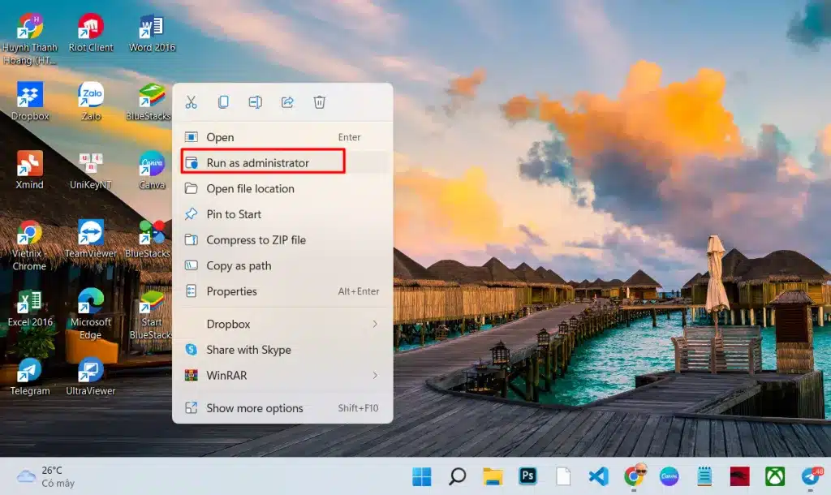831x495 pixels.
Task: Open Notepad from the taskbar
Action: [704, 476]
